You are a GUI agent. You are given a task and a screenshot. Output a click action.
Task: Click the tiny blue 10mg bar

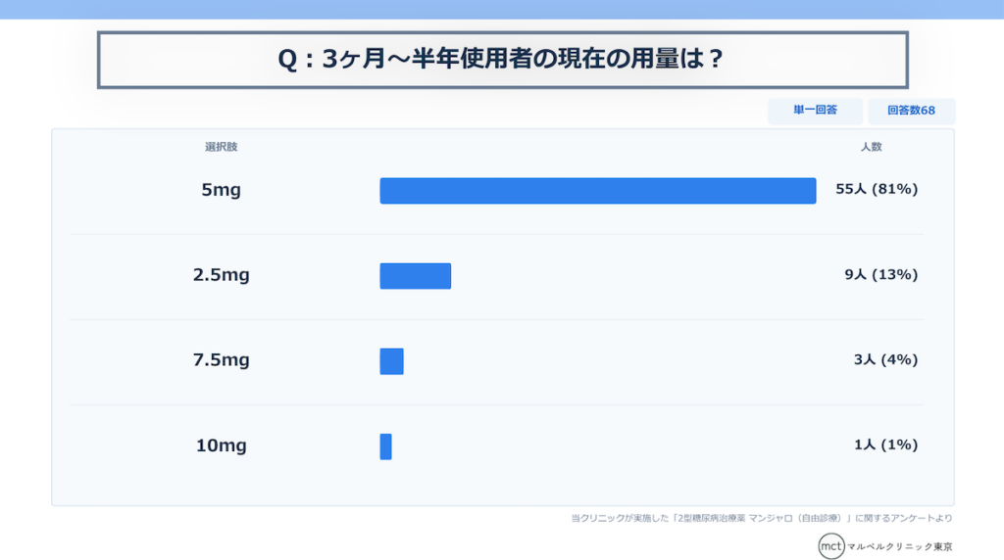point(385,446)
